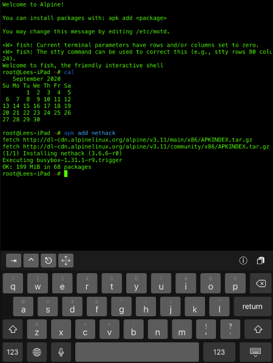273x363 pixels.
Task: Tap the t key
Action: [112, 283]
